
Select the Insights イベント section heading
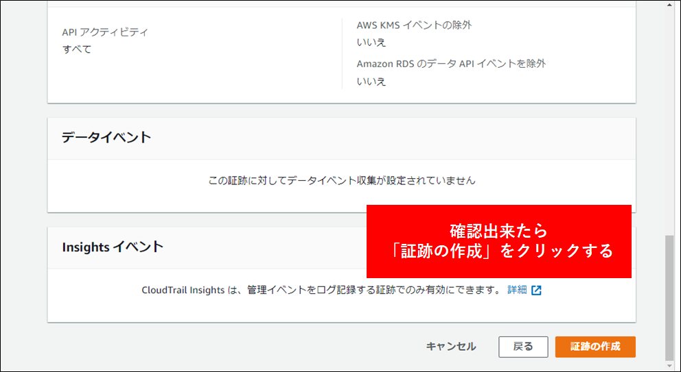click(113, 247)
